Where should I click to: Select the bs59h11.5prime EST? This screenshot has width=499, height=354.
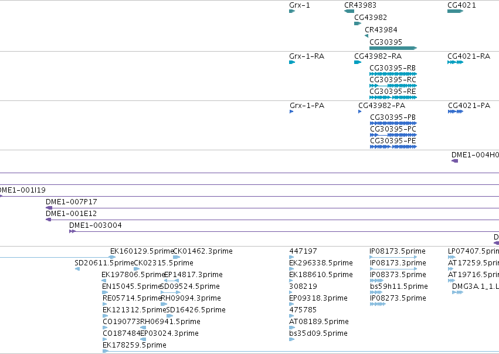coord(376,292)
